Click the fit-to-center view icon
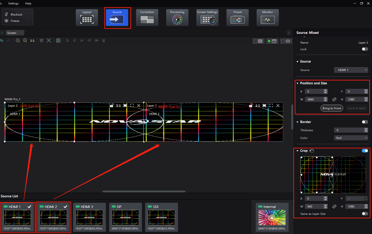 coord(41,41)
